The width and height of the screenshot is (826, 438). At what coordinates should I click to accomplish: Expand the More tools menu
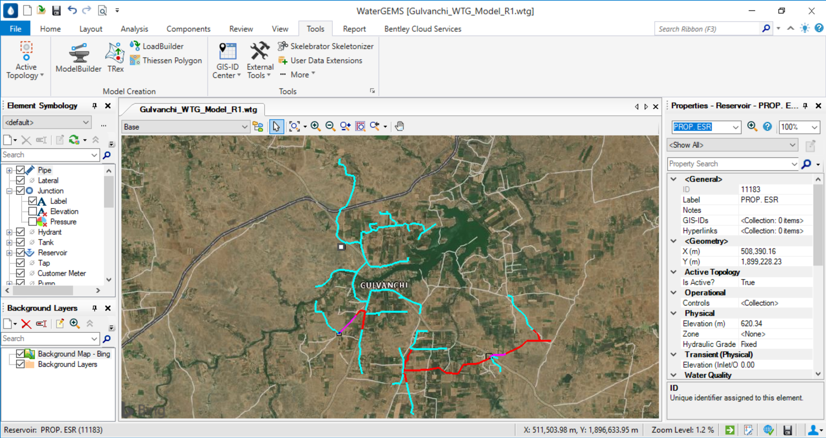298,74
